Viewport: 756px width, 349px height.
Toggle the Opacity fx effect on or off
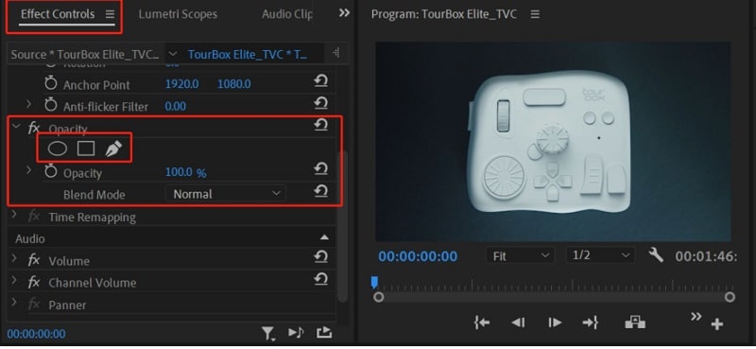tap(33, 128)
